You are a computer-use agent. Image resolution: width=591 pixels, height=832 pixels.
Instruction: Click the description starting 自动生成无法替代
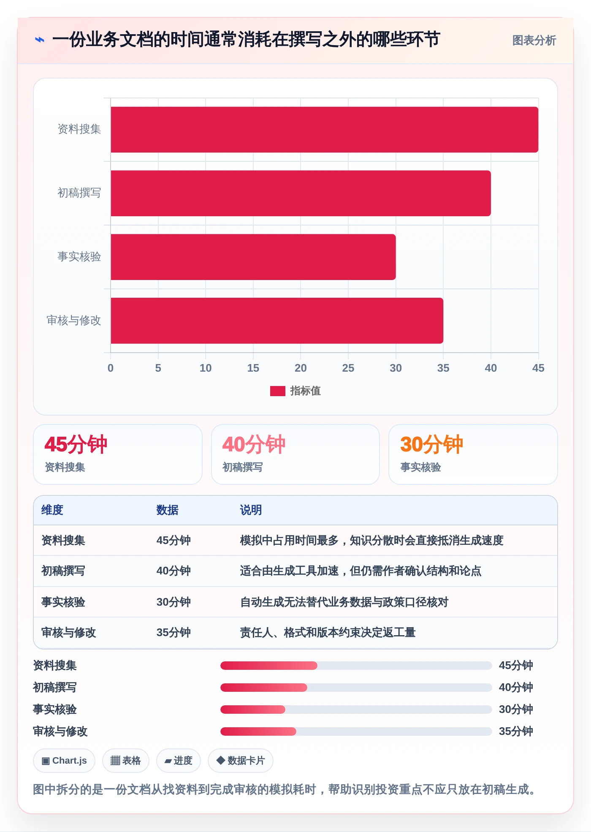[344, 602]
